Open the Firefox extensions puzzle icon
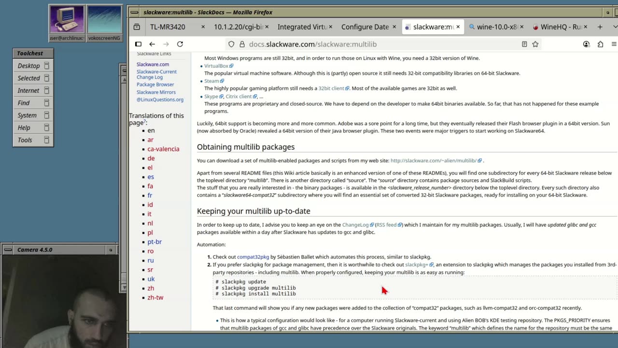Viewport: 618px width, 348px height. click(x=600, y=44)
